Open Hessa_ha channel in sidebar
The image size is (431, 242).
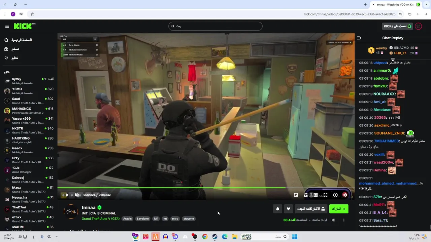29,199
